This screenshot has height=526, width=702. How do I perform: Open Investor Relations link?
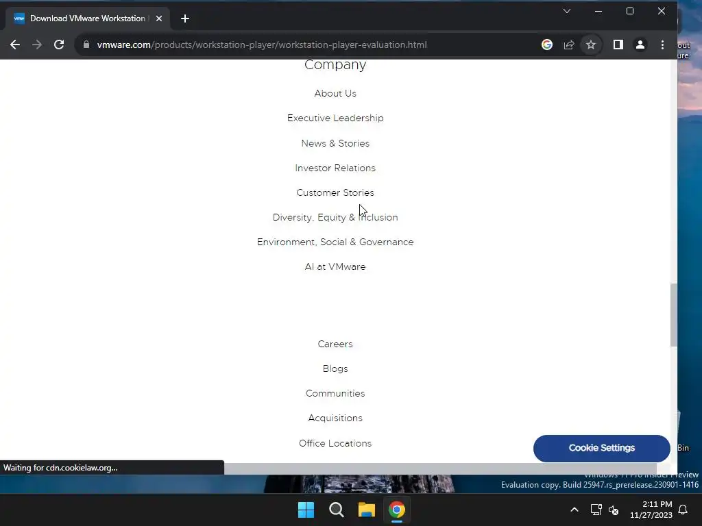tap(335, 168)
